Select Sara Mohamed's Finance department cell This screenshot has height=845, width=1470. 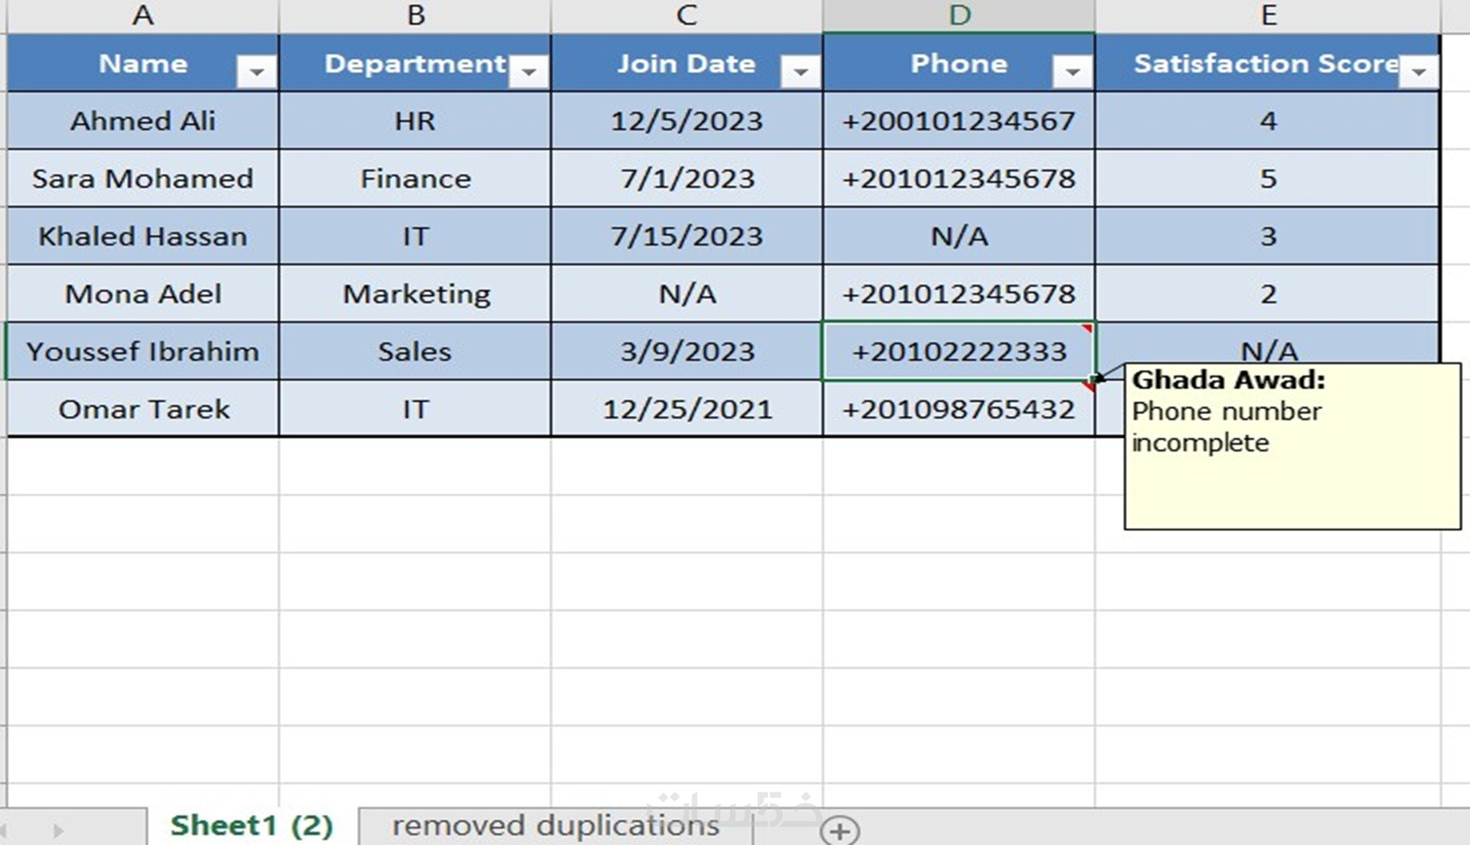tap(415, 178)
